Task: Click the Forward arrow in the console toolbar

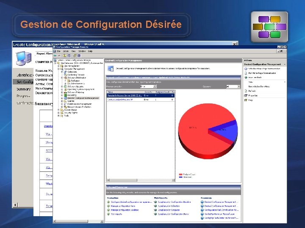Action: (x=59, y=56)
